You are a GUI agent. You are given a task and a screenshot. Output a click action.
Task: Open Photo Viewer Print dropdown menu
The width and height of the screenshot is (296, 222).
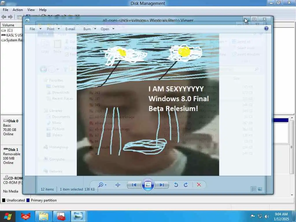point(53,29)
